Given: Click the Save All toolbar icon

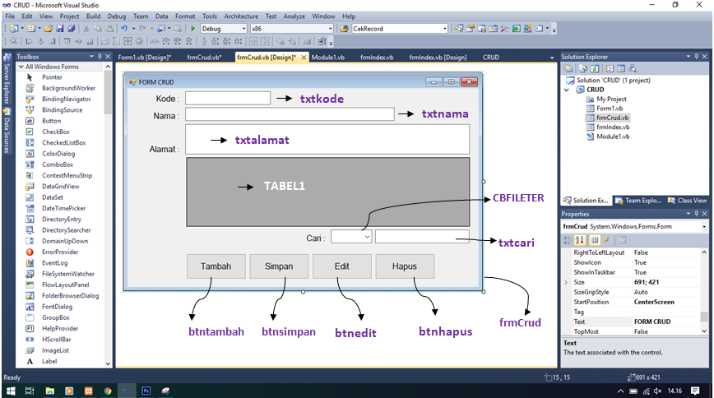Looking at the screenshot, I should click(x=72, y=29).
